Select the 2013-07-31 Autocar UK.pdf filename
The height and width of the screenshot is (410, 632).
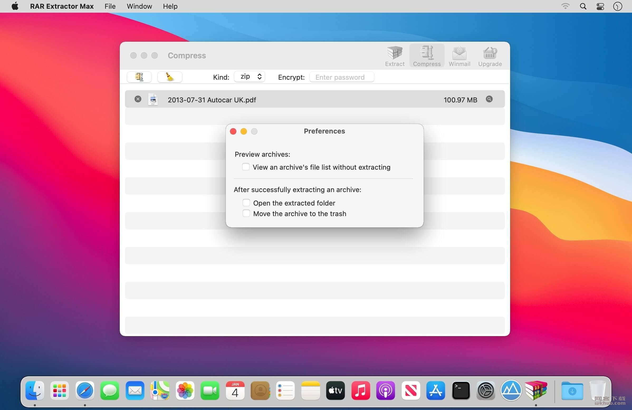click(x=212, y=100)
